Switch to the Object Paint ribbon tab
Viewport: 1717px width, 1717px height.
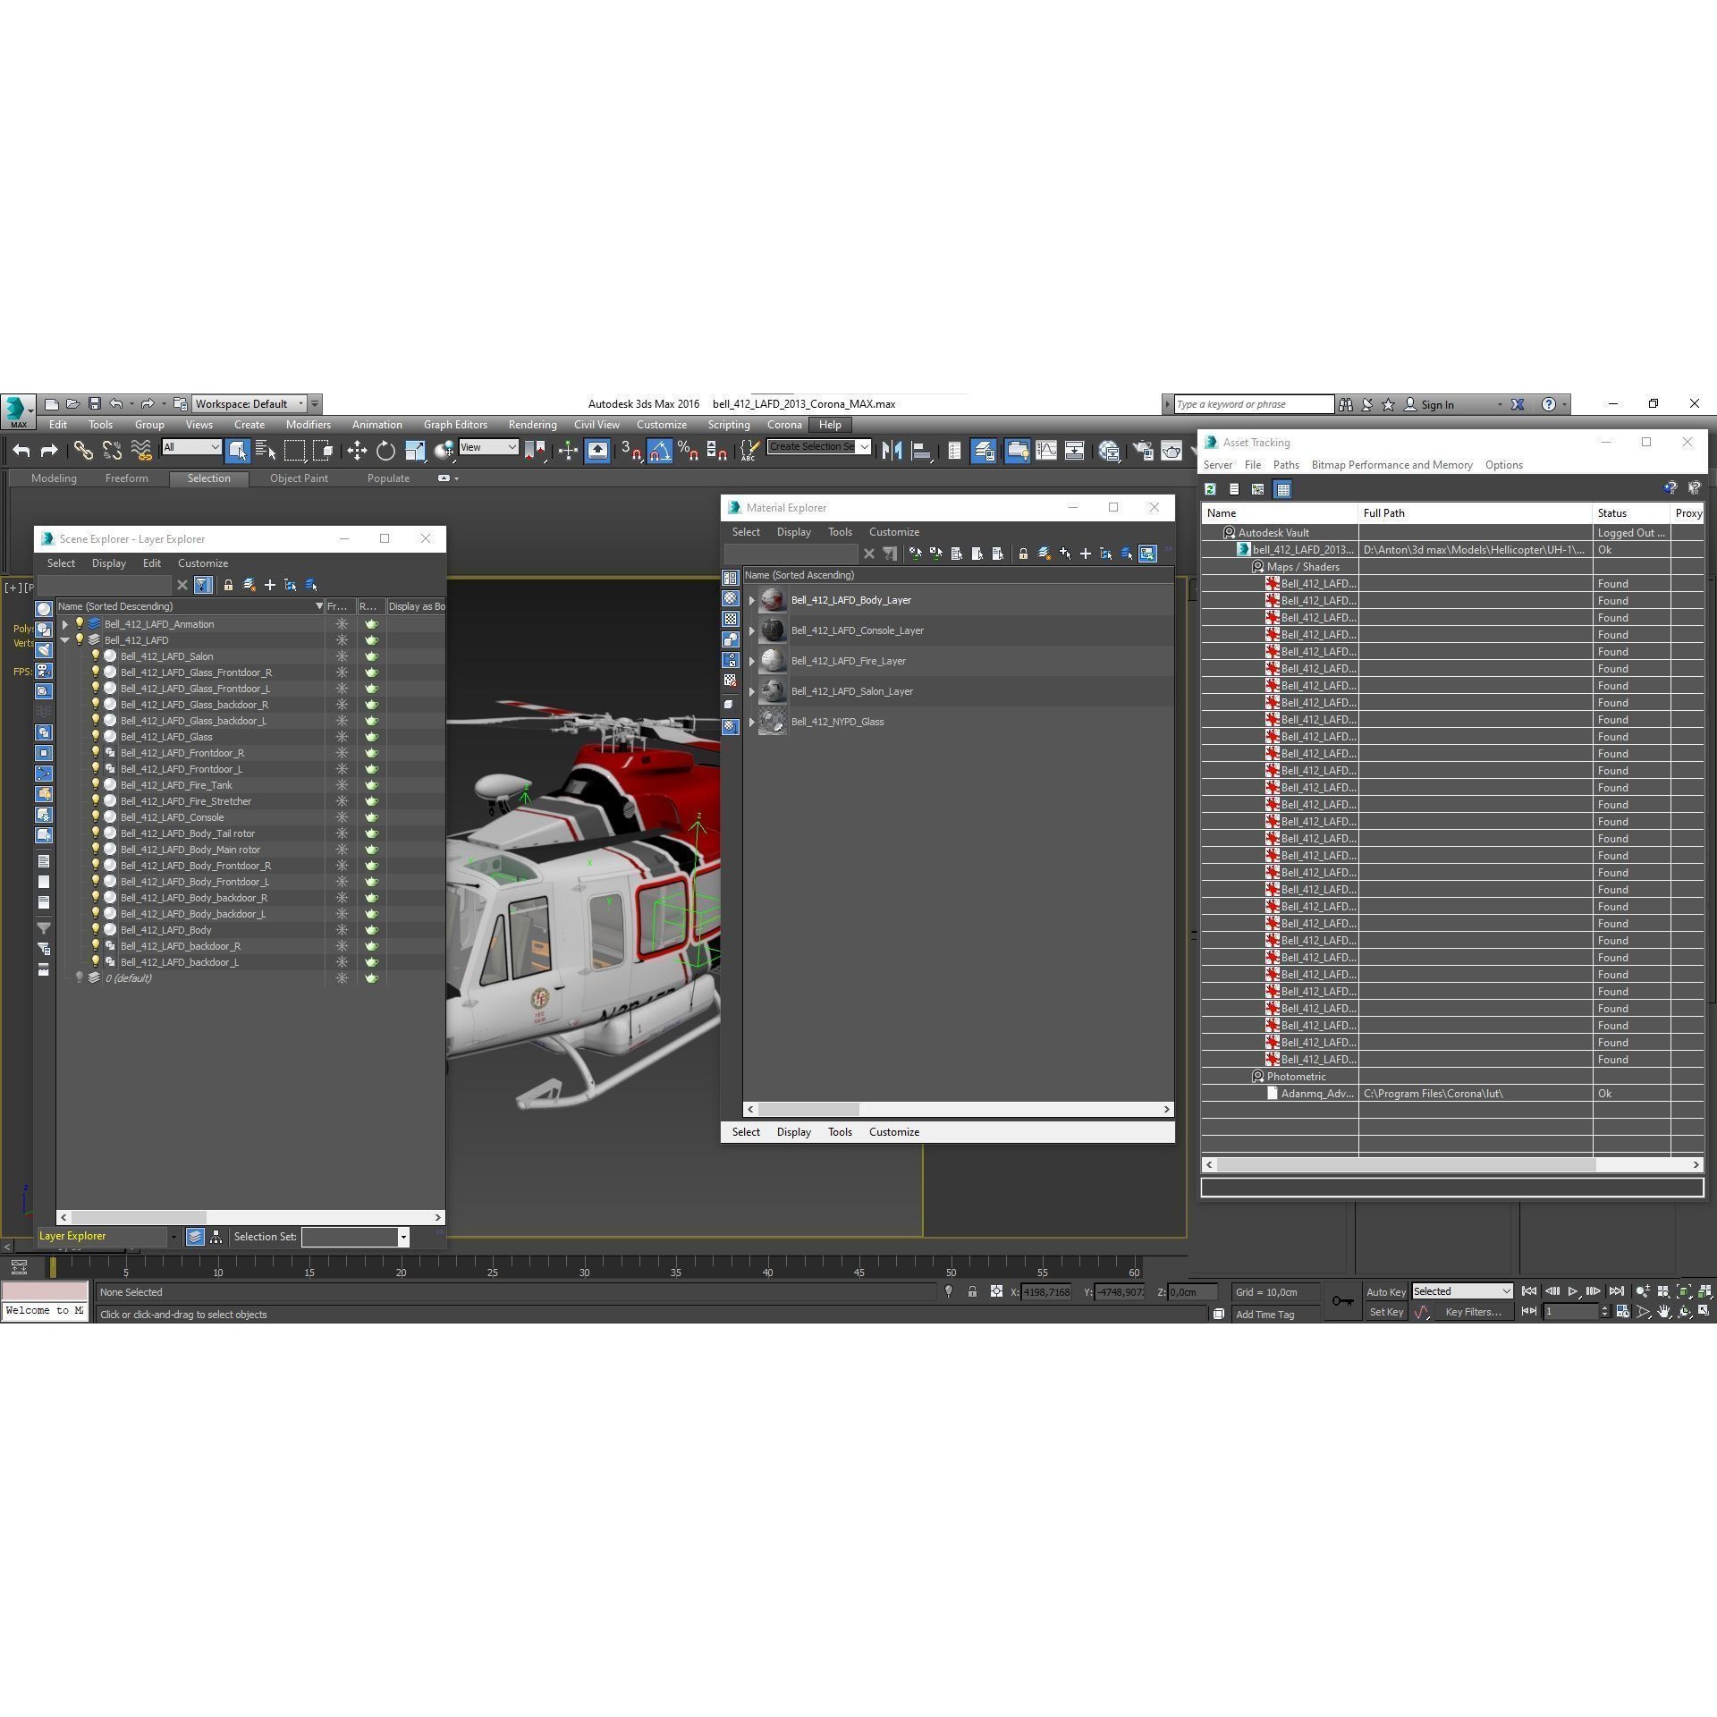click(x=299, y=478)
